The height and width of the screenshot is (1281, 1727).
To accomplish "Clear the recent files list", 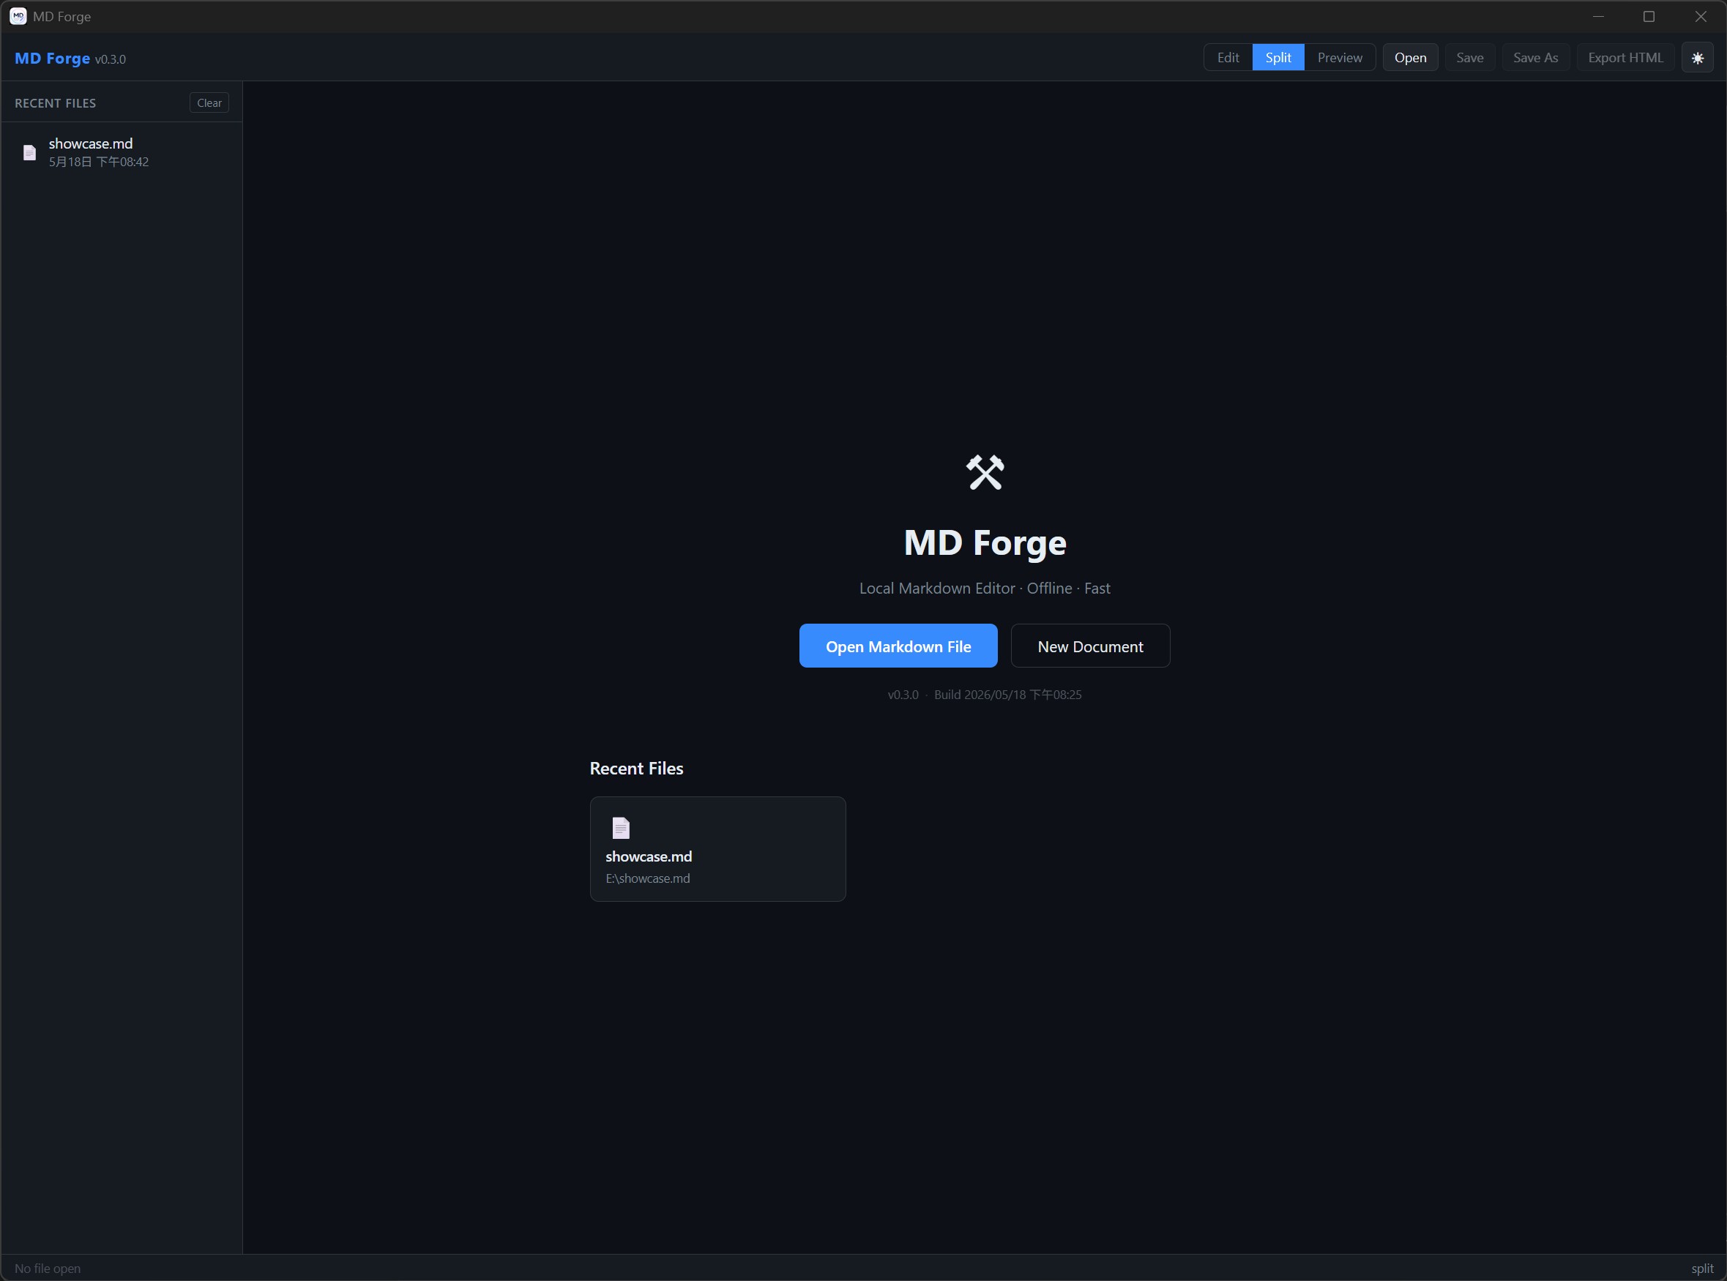I will pyautogui.click(x=209, y=103).
